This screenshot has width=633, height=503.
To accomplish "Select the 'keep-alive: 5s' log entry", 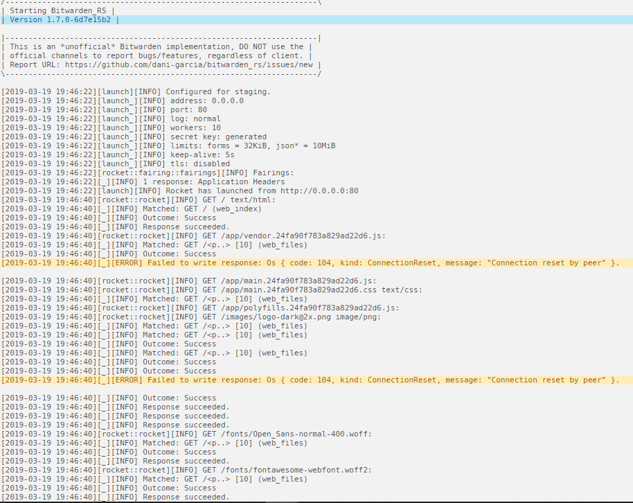I will (118, 155).
